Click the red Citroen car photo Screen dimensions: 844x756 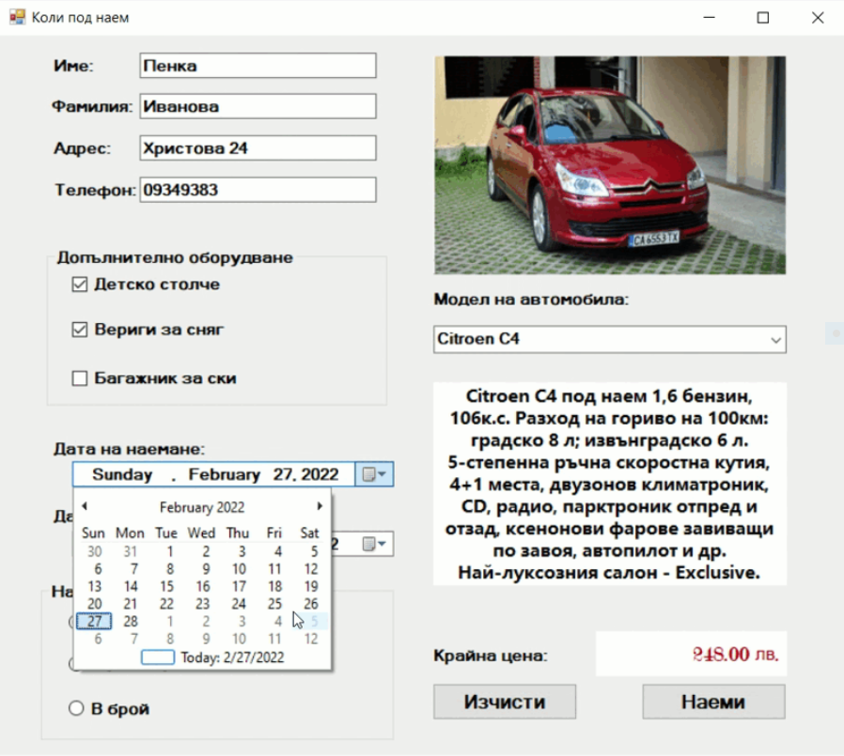coord(610,165)
